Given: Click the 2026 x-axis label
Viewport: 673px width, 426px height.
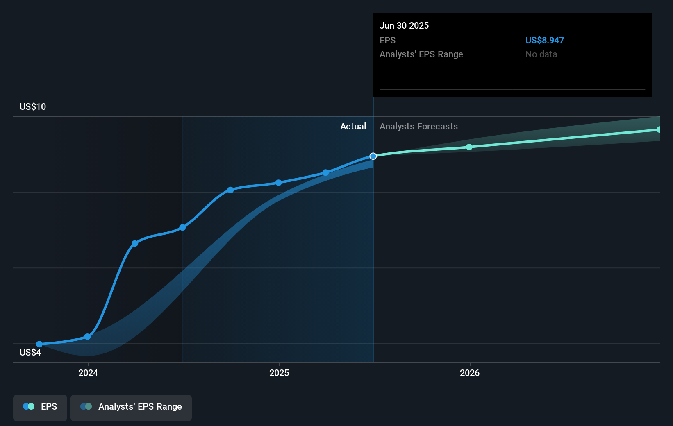Looking at the screenshot, I should [x=470, y=373].
